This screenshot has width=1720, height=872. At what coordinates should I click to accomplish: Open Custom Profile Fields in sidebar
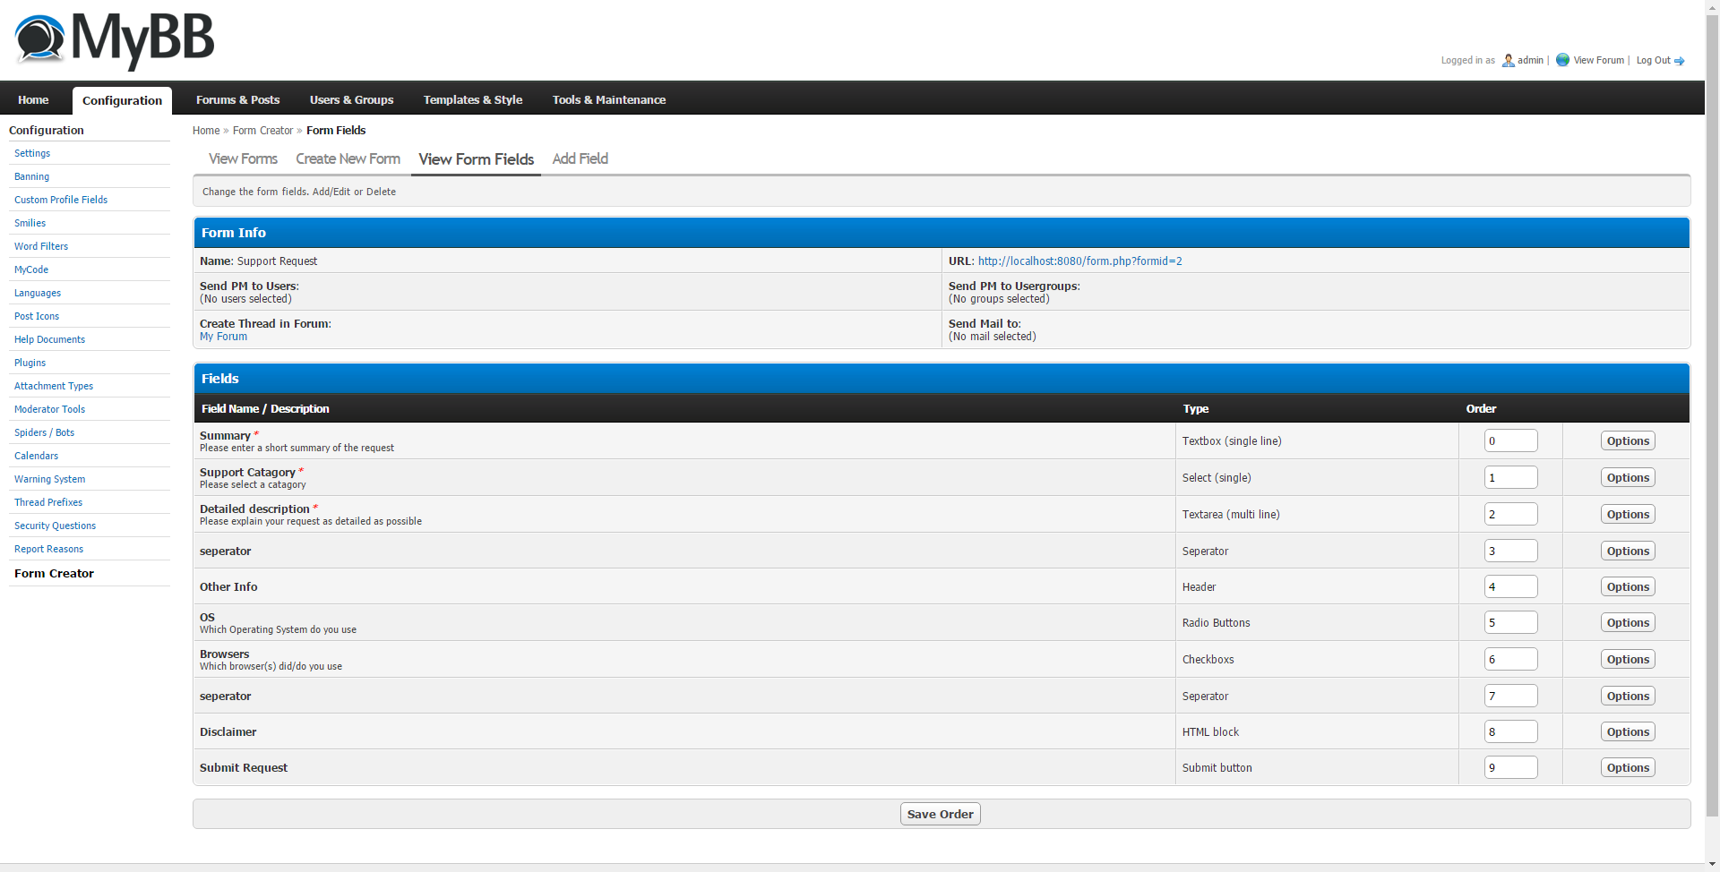(x=61, y=200)
